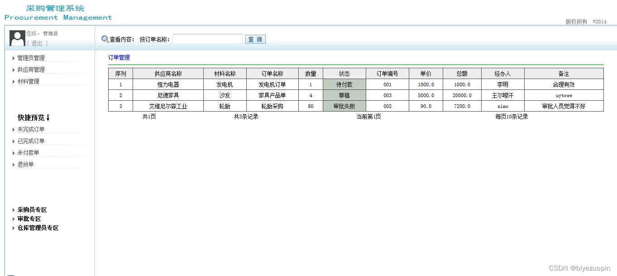Click the triangle beside 仓库管理员专区
Viewport: 617px width, 276px height.
14,228
